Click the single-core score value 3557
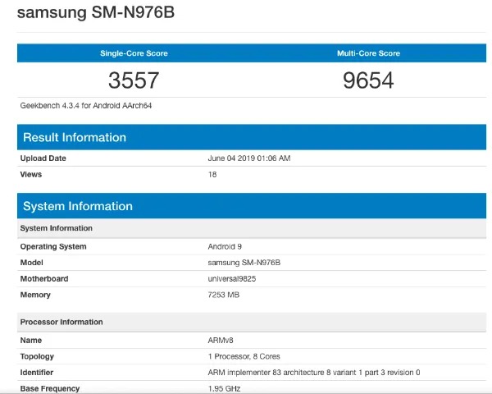Viewport: 492px width, 394px height. pyautogui.click(x=134, y=80)
